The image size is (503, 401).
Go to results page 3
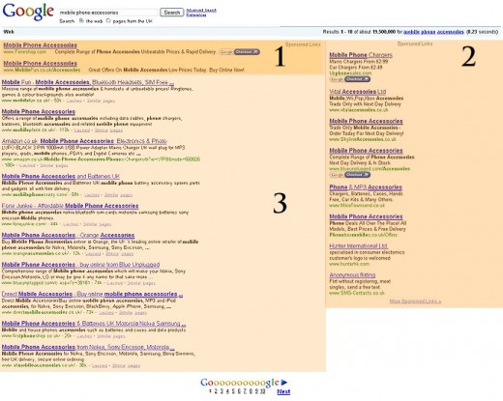click(x=222, y=391)
